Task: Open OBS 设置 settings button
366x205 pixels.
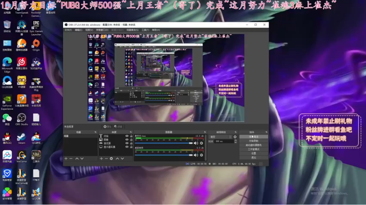Action: (253, 154)
